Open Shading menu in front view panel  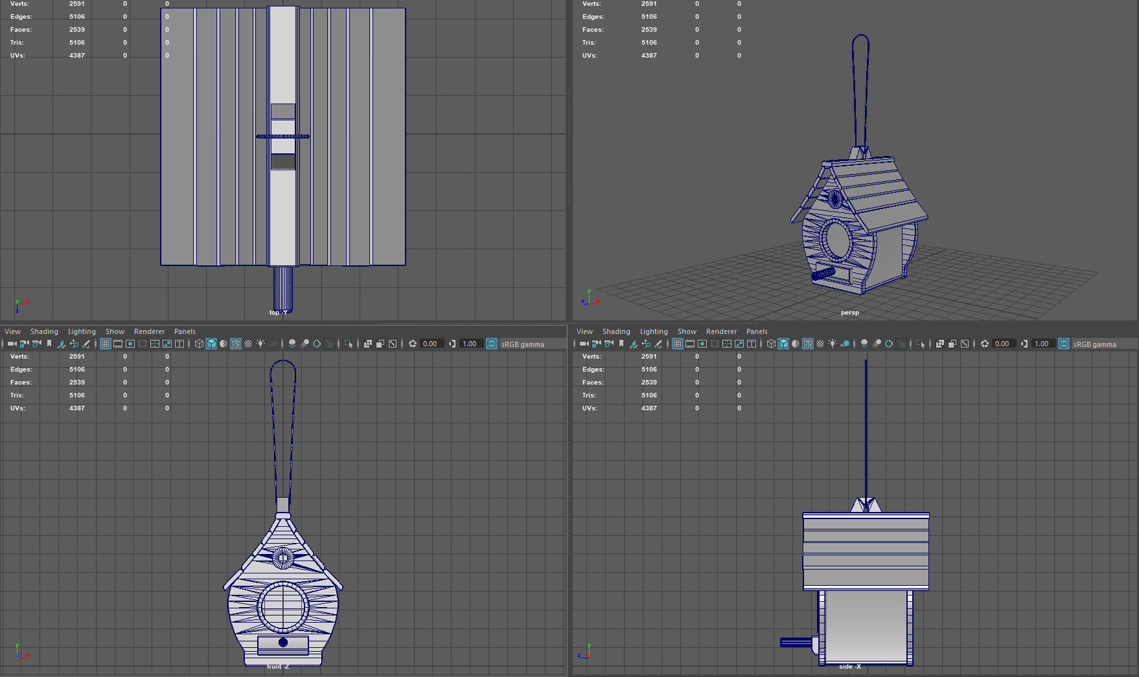[x=44, y=331]
